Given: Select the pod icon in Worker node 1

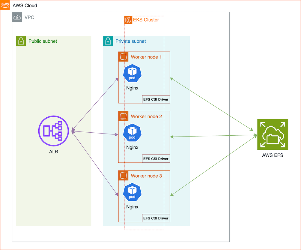Looking at the screenshot, I should pyautogui.click(x=132, y=73).
